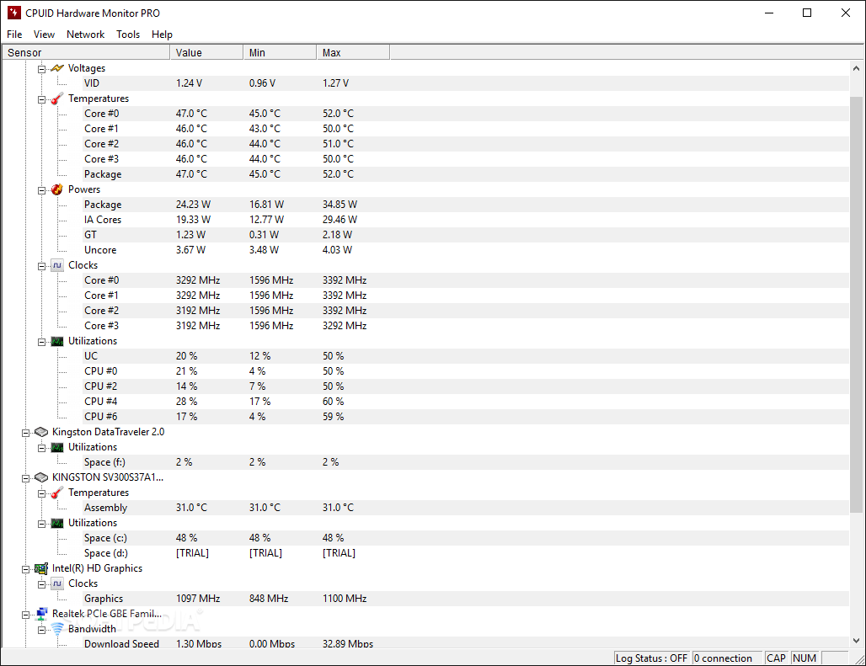Open the Help menu
The image size is (866, 666).
tap(163, 35)
